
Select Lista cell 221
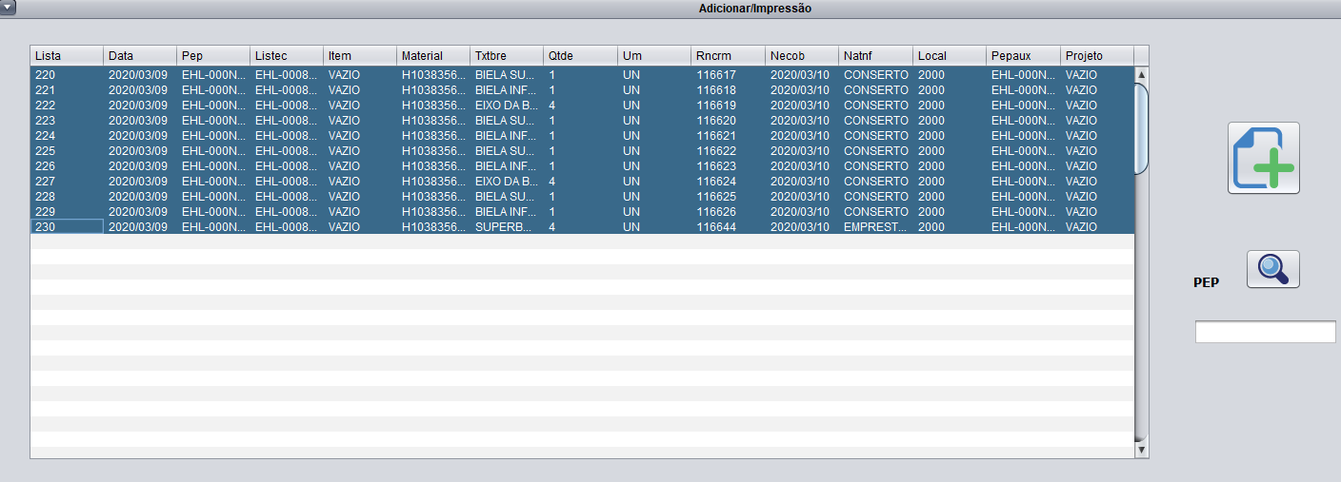click(x=67, y=89)
